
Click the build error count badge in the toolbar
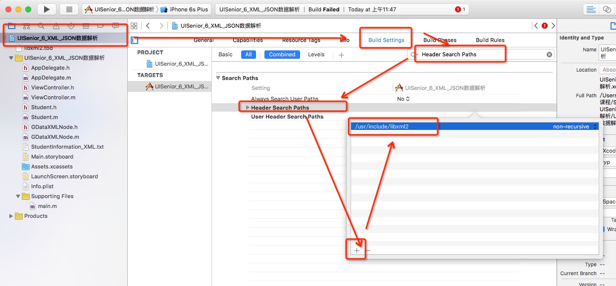tap(460, 9)
